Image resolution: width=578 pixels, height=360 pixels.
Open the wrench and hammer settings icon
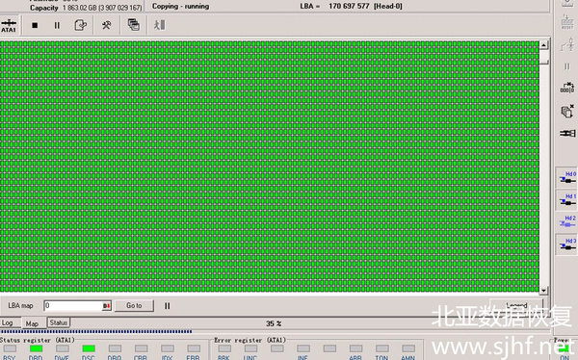coord(107,25)
